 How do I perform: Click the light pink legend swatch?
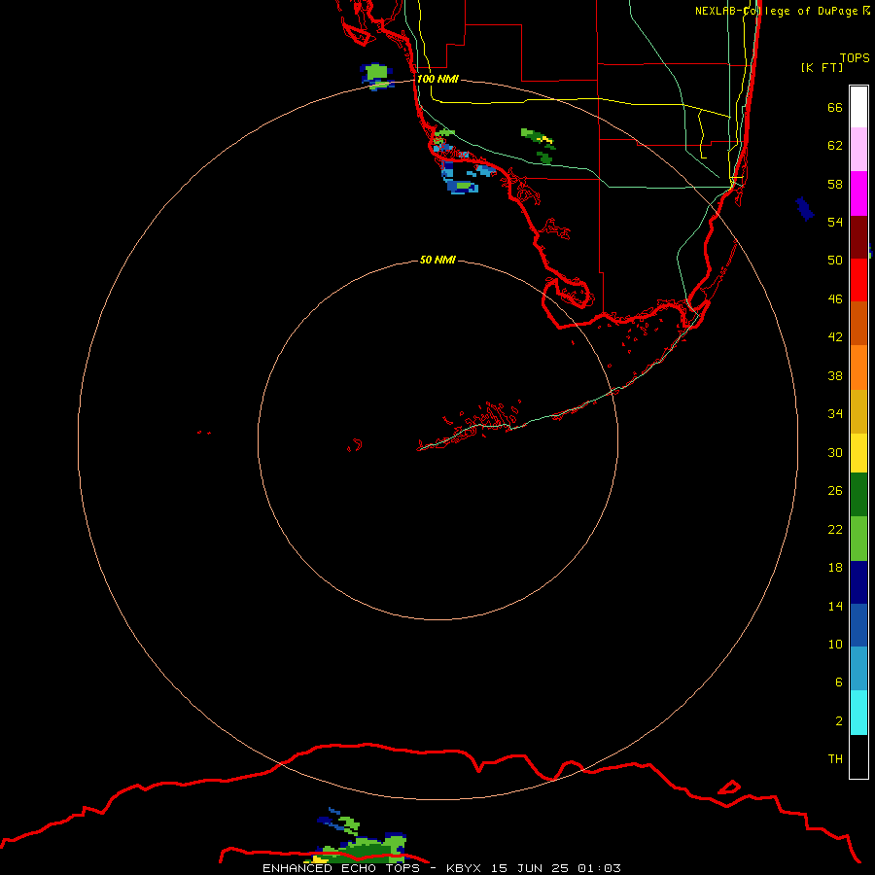coord(858,149)
